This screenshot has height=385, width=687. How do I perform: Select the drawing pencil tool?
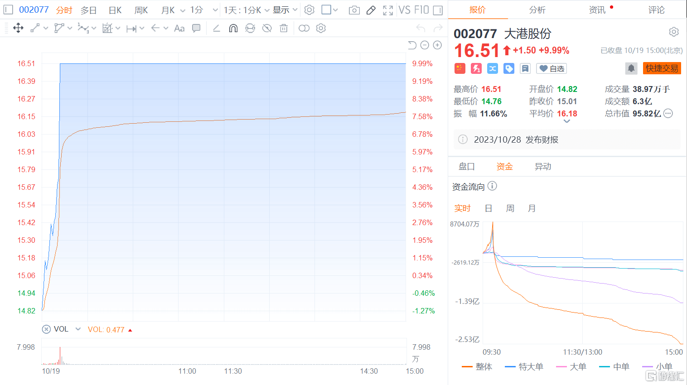371,10
